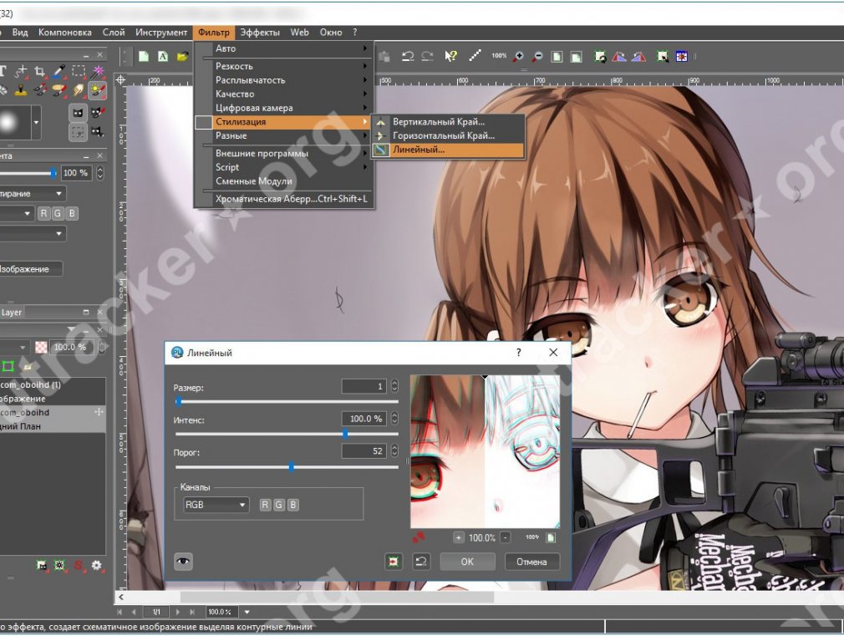Reset the Линейный dialog settings
The width and height of the screenshot is (844, 636).
[x=421, y=562]
